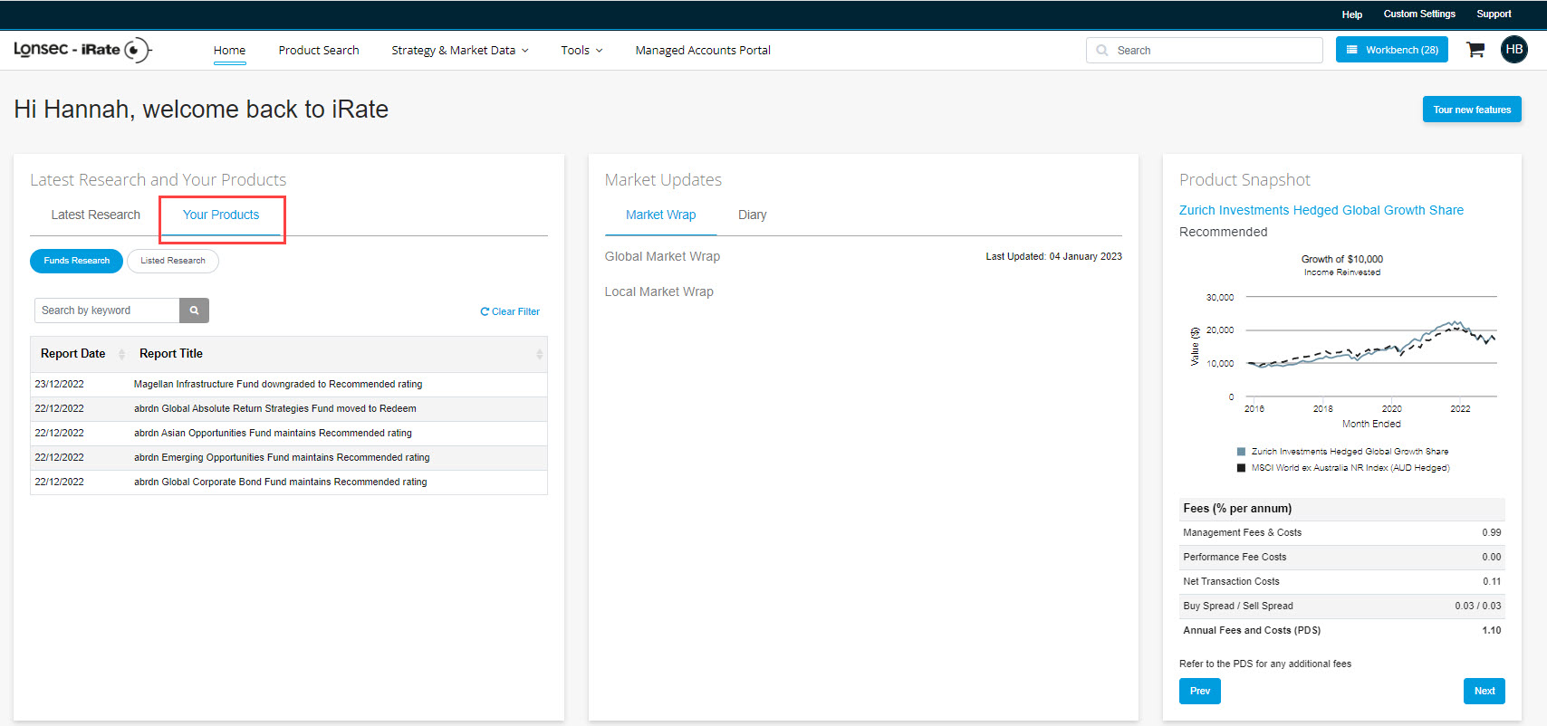Viewport: 1547px width, 726px height.
Task: Sort by Report Title arrows
Action: (540, 354)
